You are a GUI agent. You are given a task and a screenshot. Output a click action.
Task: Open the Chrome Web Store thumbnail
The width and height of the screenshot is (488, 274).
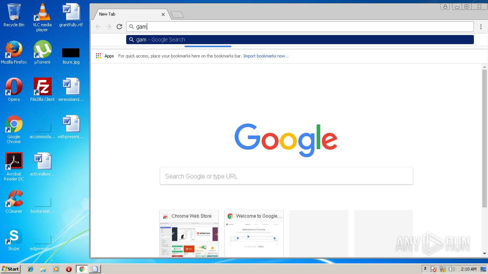pyautogui.click(x=189, y=233)
